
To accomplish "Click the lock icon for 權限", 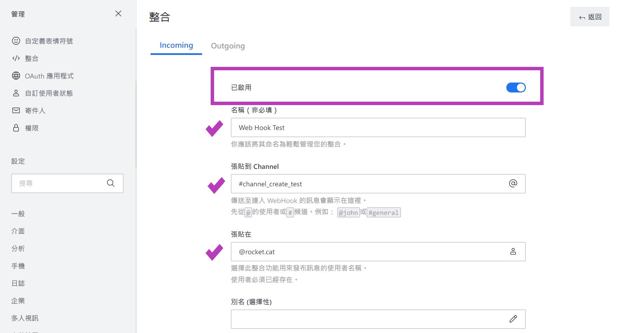I will [16, 128].
